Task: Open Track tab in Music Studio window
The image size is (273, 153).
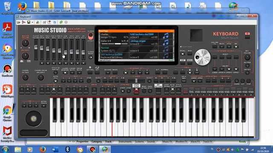Action: coord(108,142)
